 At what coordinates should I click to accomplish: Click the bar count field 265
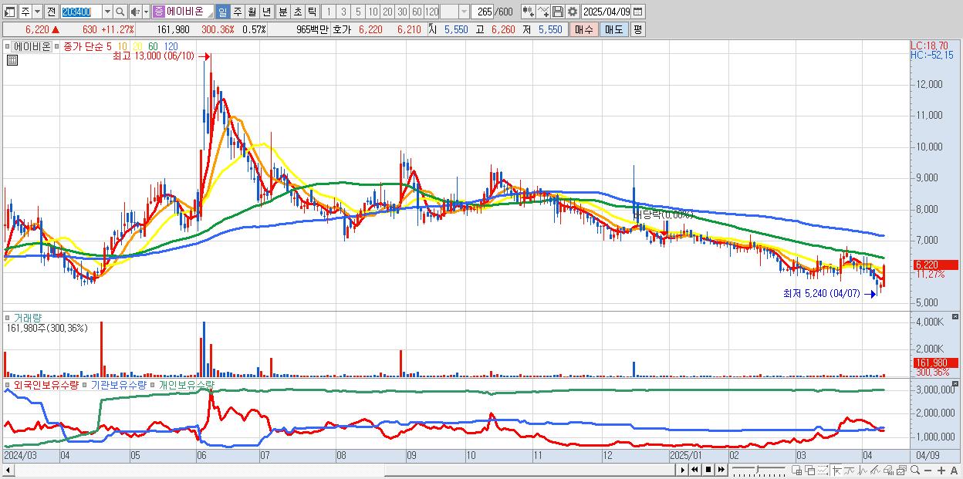[x=482, y=12]
